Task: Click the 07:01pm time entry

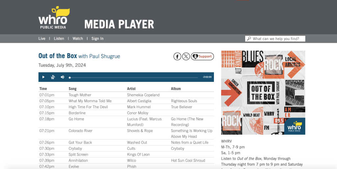Action: [x=47, y=95]
